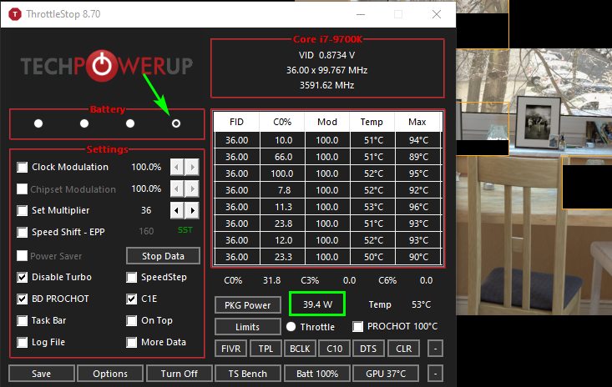Enable the Clock Modulation checkbox
This screenshot has height=387, width=612.
23,167
